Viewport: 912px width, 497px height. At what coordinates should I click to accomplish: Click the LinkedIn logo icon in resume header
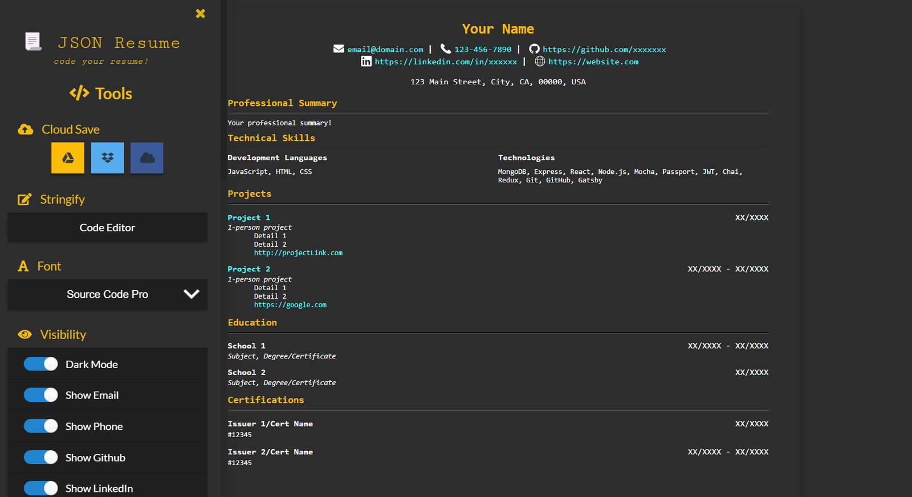[366, 62]
